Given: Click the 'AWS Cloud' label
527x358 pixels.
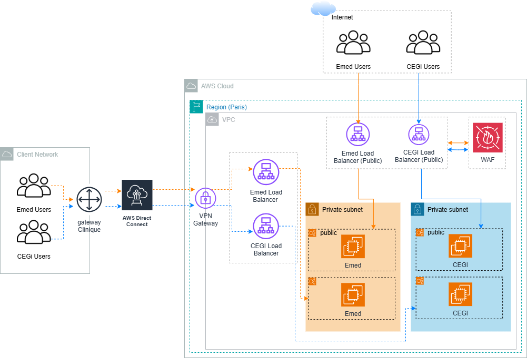Looking at the screenshot, I should [x=217, y=86].
